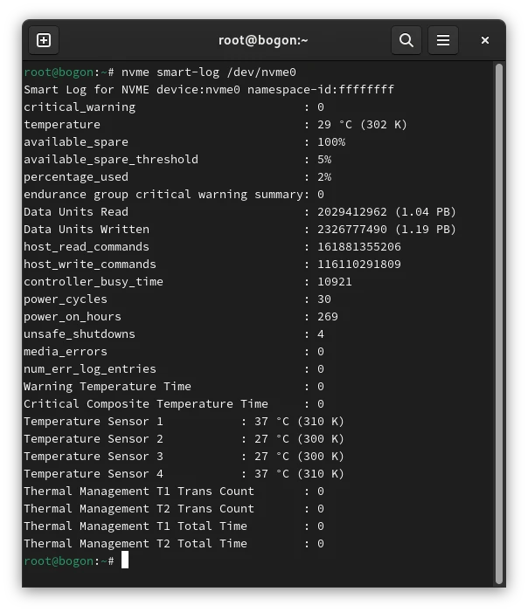Image resolution: width=528 pixels, height=612 pixels.
Task: Open a new terminal tab
Action: (x=44, y=40)
